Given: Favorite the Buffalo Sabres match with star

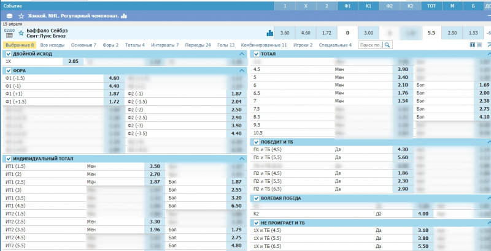Looking at the screenshot, I should point(21,32).
